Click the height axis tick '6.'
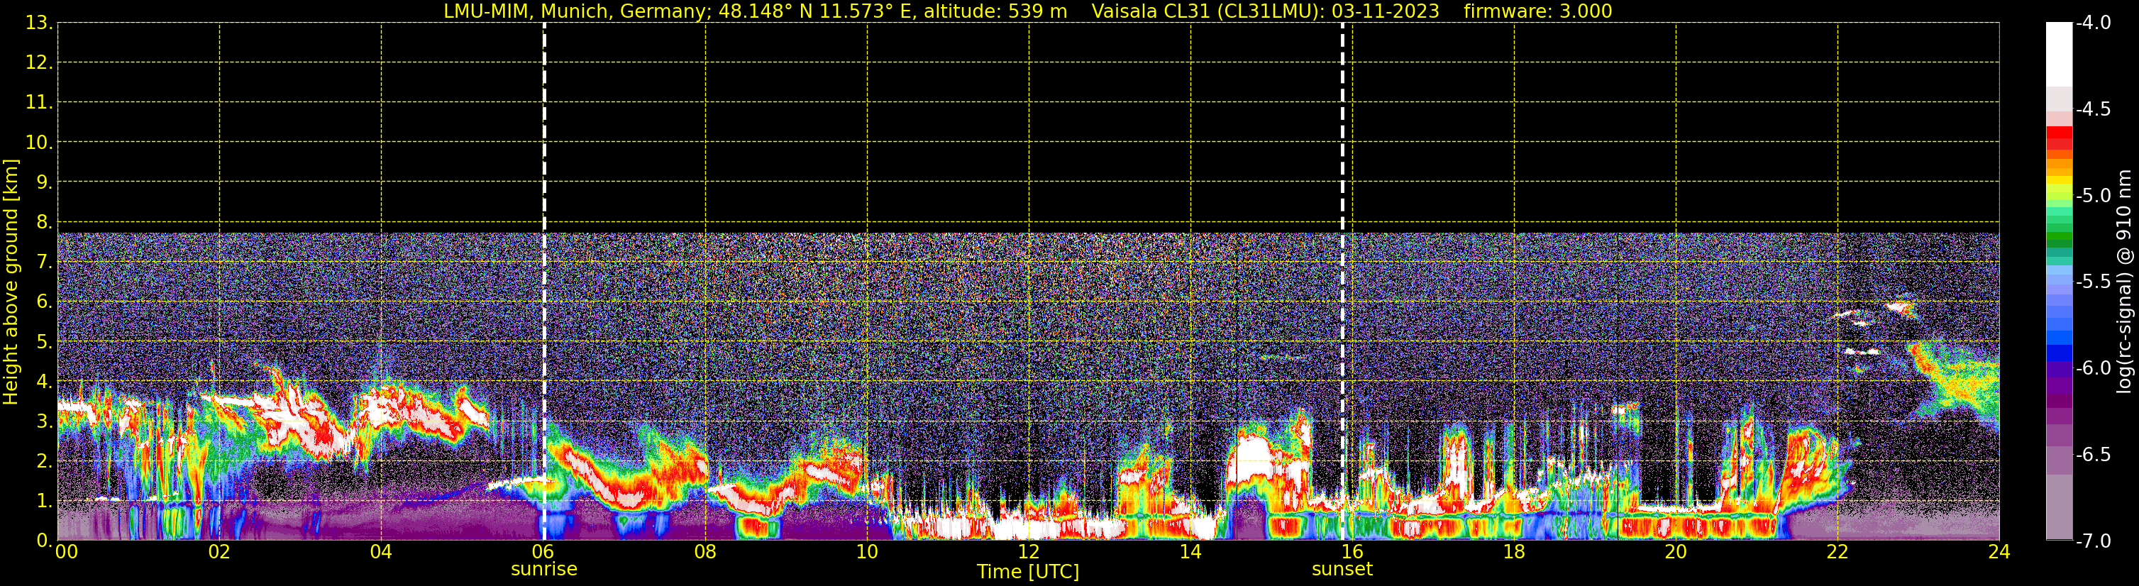 pos(44,302)
